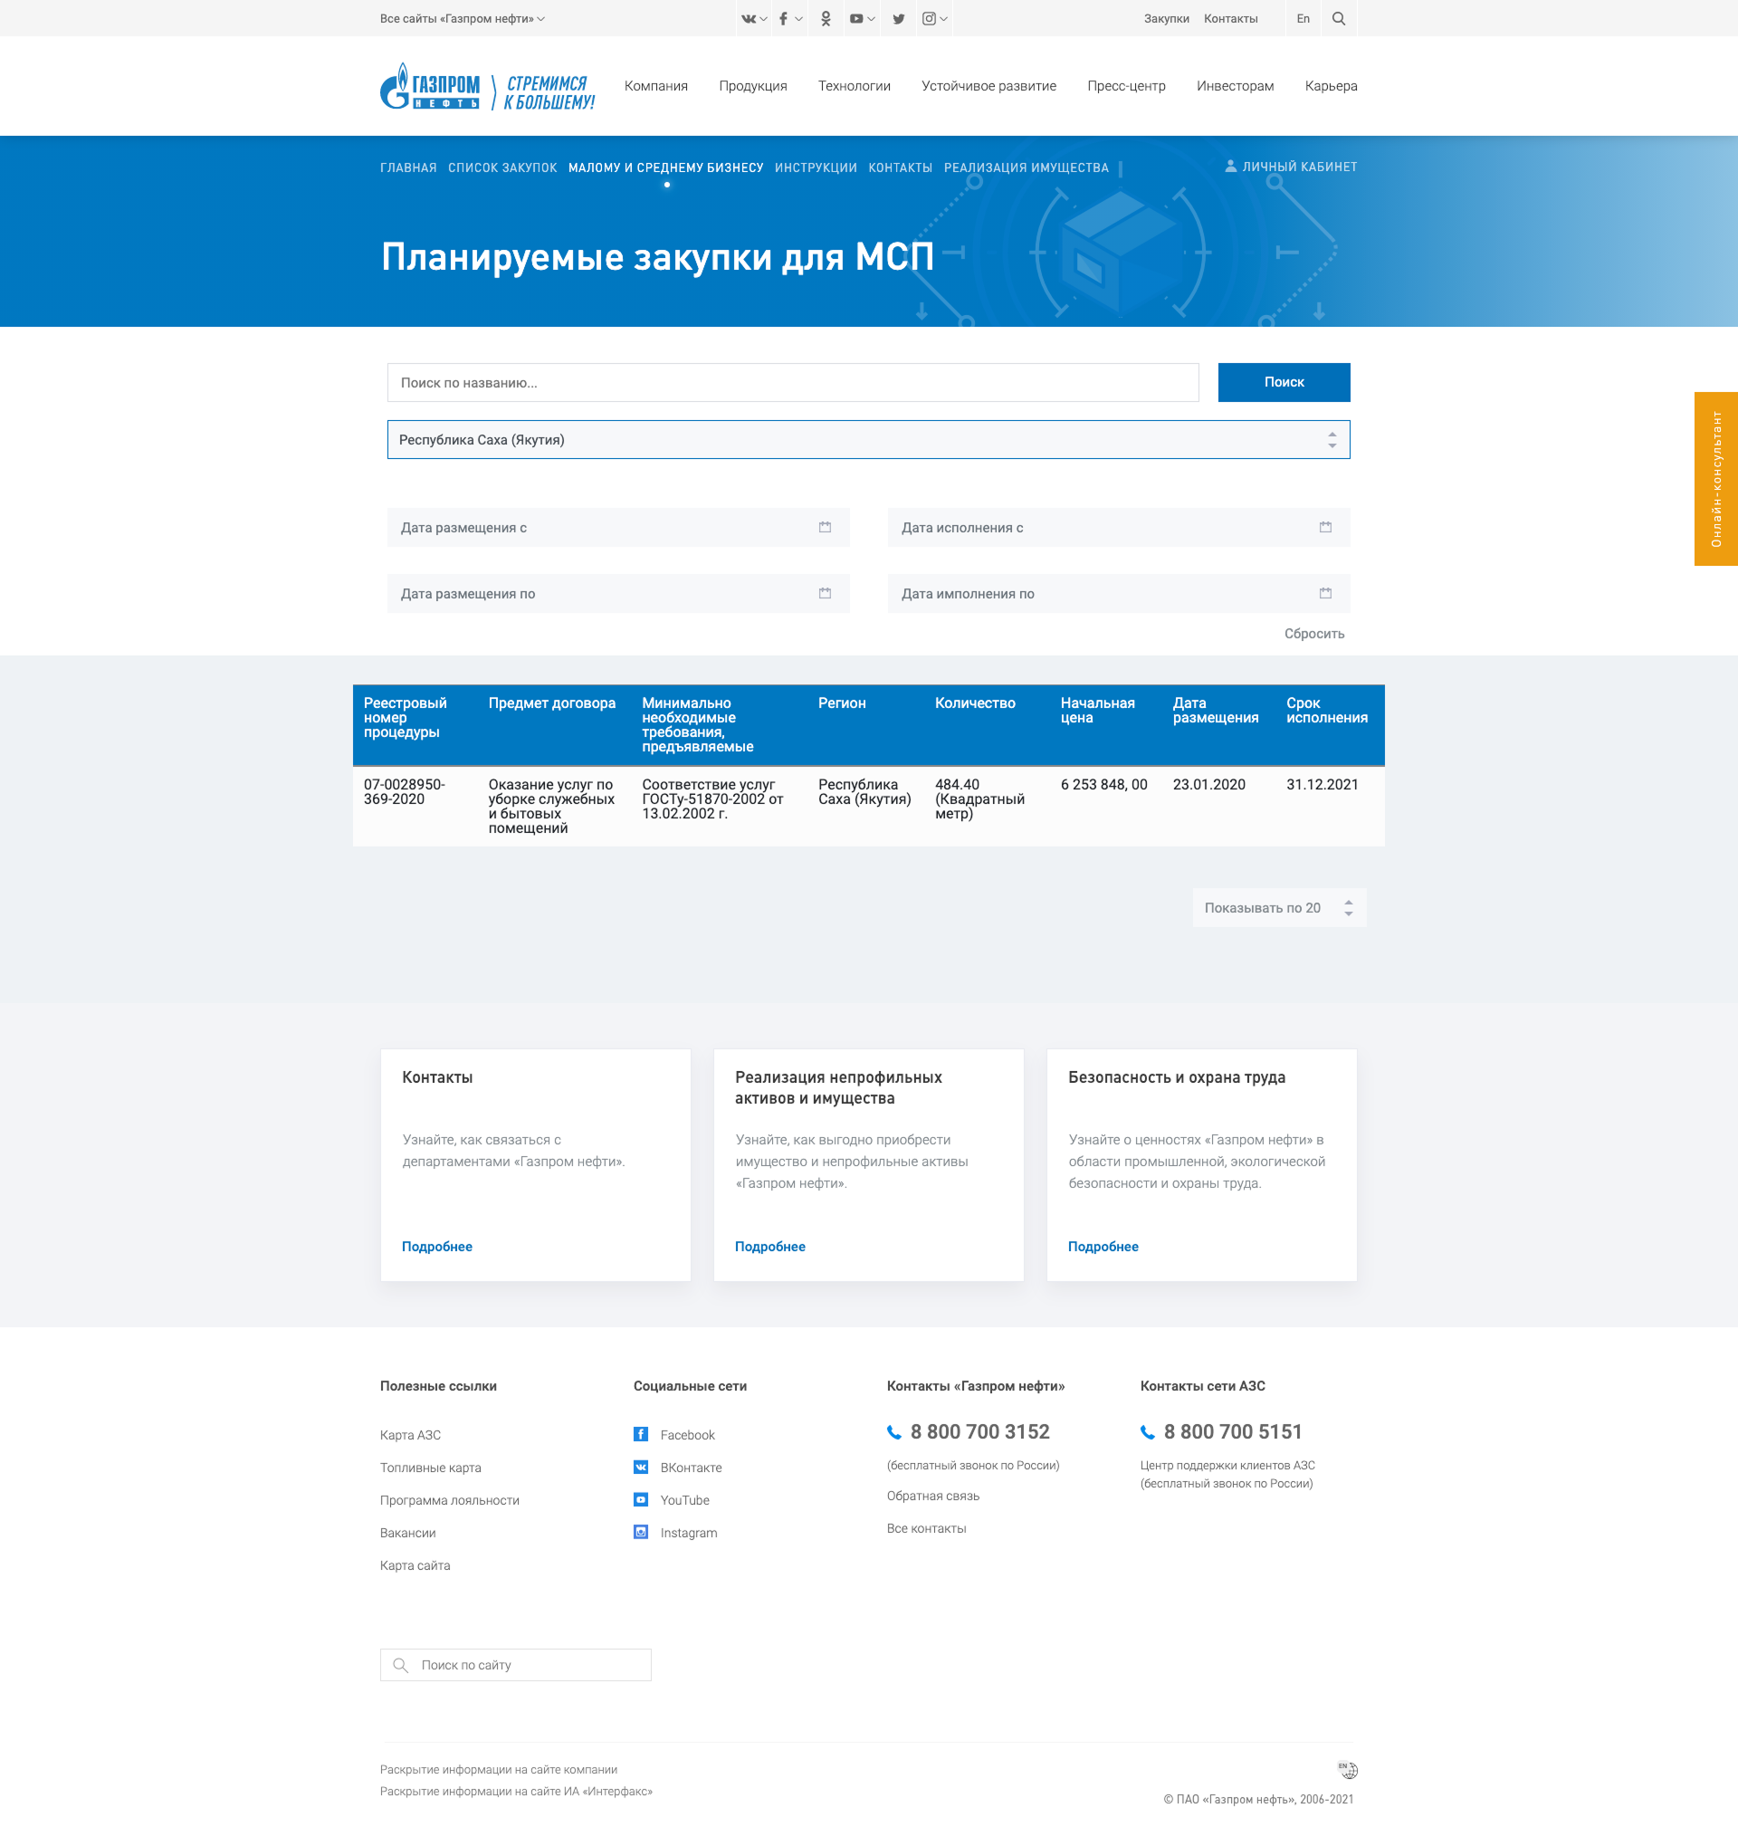The height and width of the screenshot is (1846, 1738).
Task: Click the 'Поиск по названию' input field
Action: [792, 383]
